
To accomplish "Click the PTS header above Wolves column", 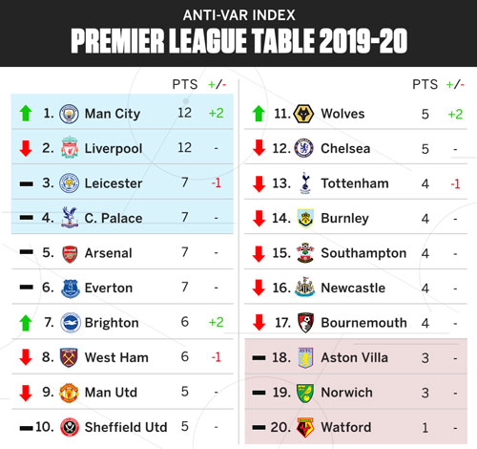I will (x=425, y=84).
